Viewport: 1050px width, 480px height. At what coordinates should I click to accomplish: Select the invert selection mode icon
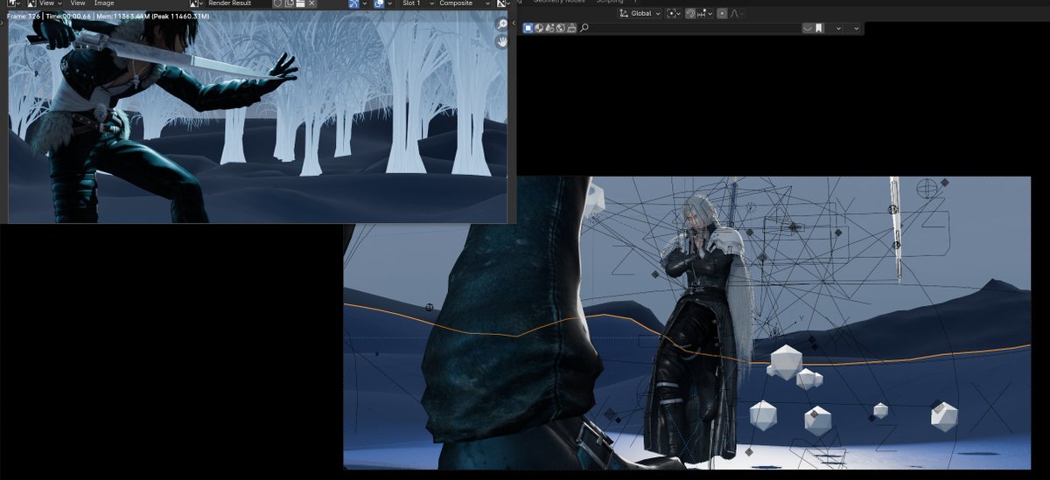pos(560,28)
